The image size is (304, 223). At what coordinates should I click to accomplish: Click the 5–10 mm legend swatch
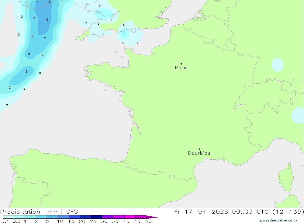click(x=53, y=217)
